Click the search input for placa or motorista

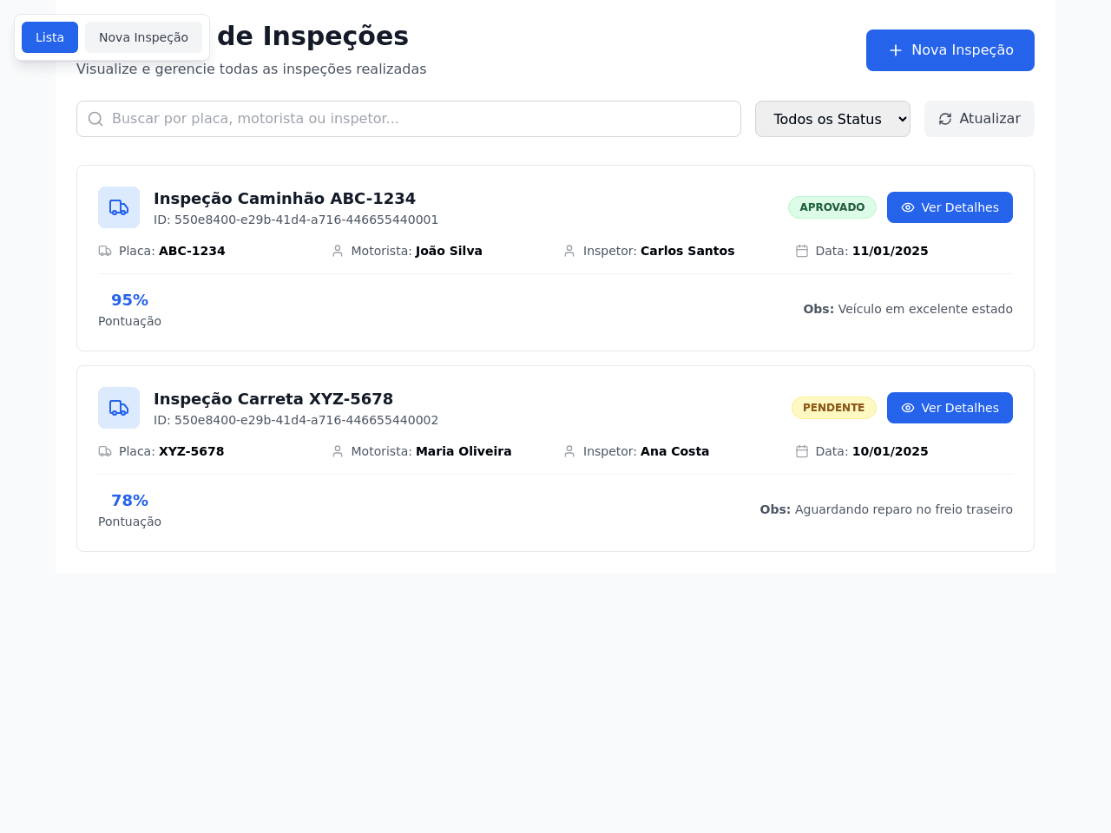tap(409, 119)
